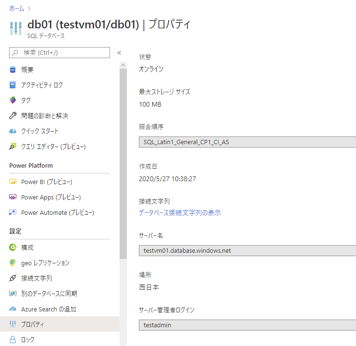Click the サーバー名 testvm01.database.windows.net field
This screenshot has height=346, width=356.
click(x=247, y=251)
